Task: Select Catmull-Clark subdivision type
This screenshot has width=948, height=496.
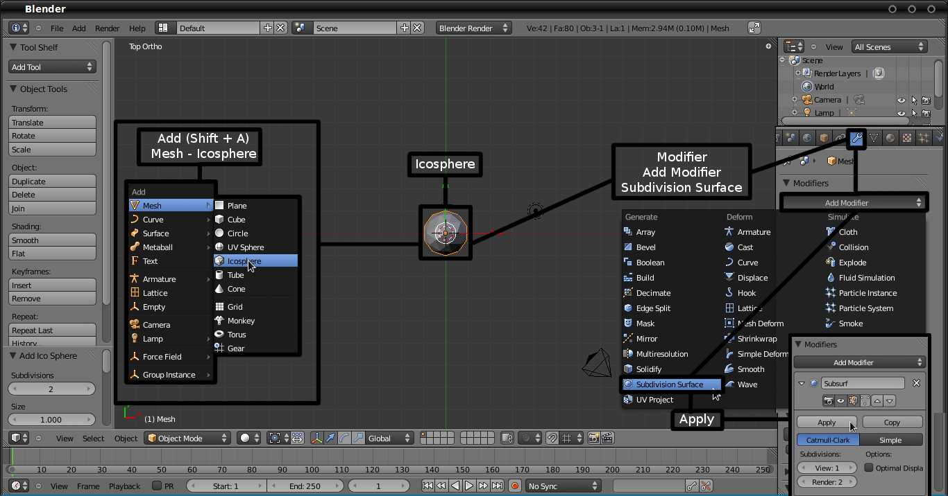Action: click(828, 440)
